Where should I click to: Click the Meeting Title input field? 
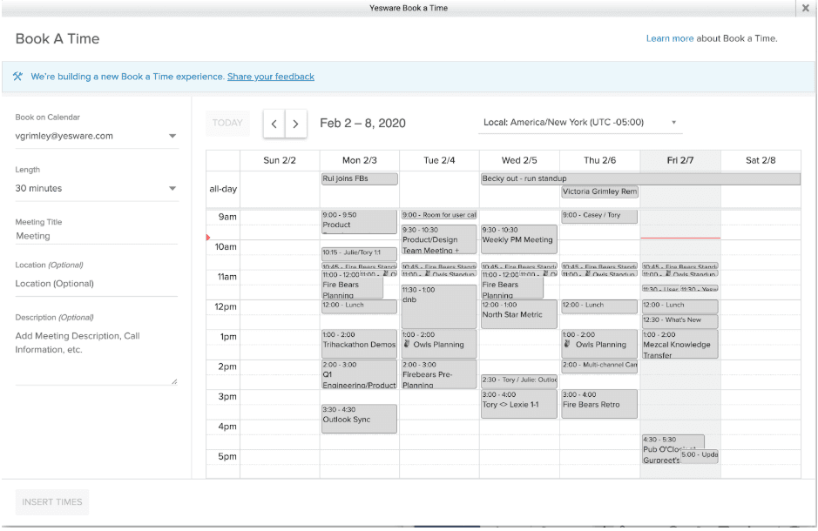pos(96,236)
